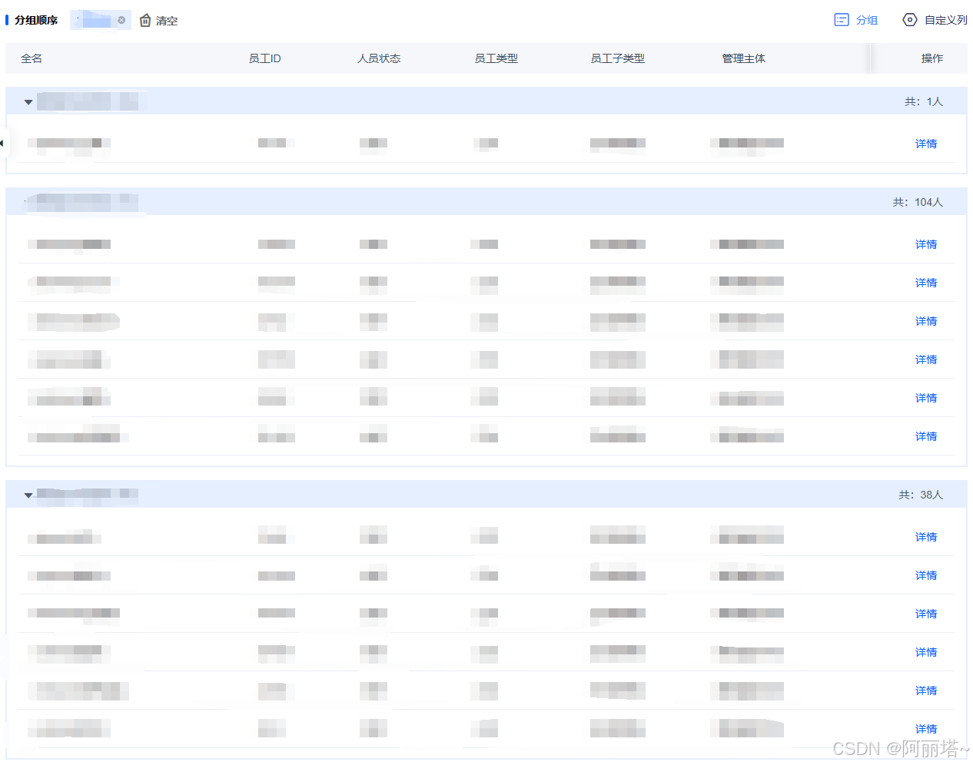This screenshot has width=973, height=765.
Task: Click the 员工ID column header
Action: click(x=264, y=58)
